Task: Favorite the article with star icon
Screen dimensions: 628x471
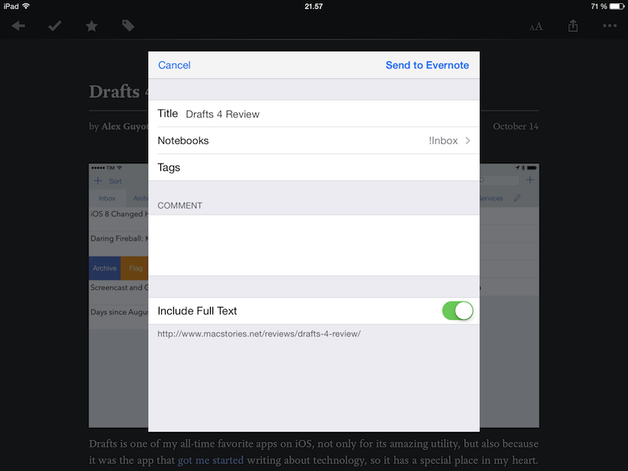Action: (x=92, y=26)
